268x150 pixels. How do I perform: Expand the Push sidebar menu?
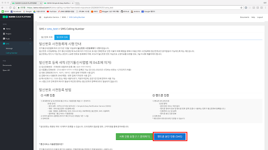(17, 39)
